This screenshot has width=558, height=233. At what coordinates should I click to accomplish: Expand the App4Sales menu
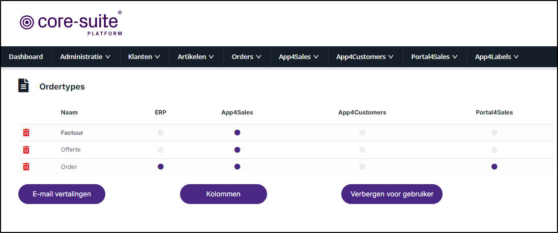pos(299,56)
